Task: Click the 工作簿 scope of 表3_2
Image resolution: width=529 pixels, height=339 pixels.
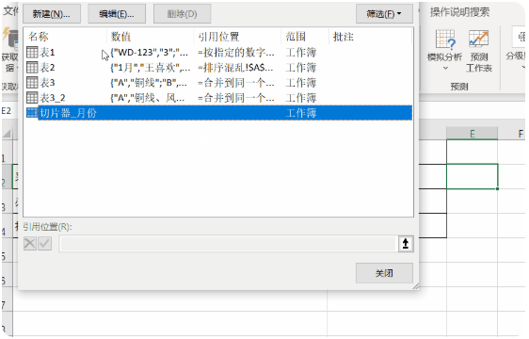Action: pyautogui.click(x=301, y=98)
